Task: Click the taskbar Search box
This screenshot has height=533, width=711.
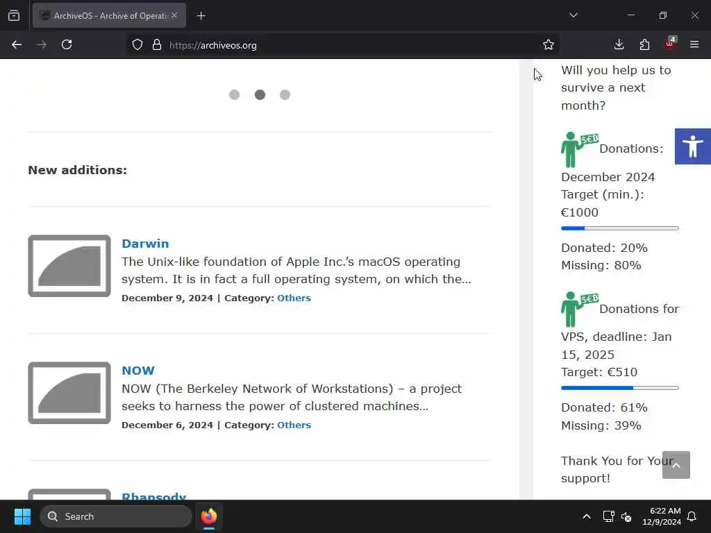Action: [116, 516]
